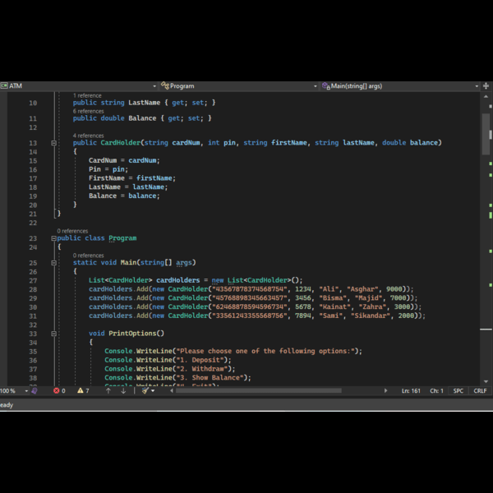Click the LastName property on line 10
This screenshot has height=493, width=493.
pos(144,103)
